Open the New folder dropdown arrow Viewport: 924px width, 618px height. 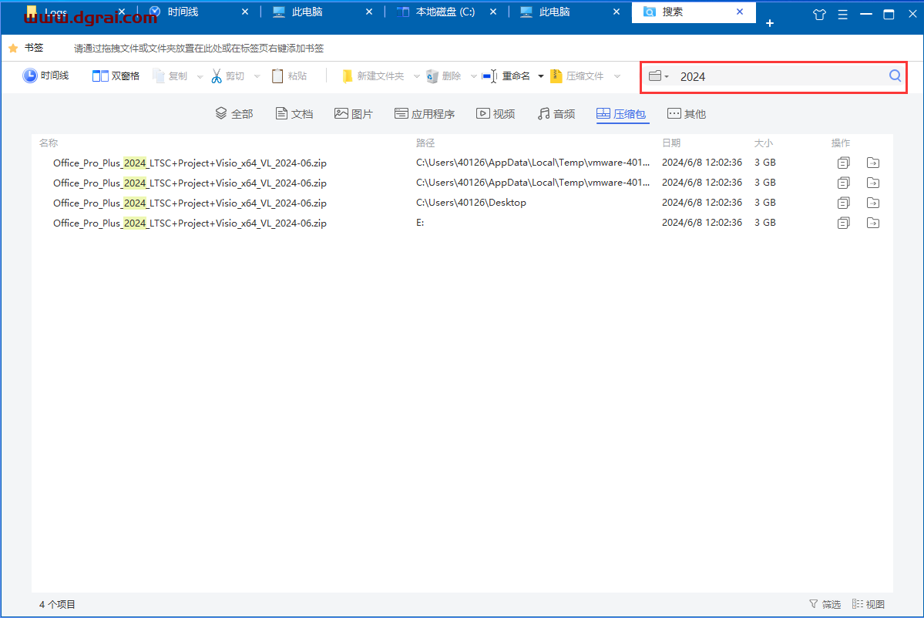point(416,76)
